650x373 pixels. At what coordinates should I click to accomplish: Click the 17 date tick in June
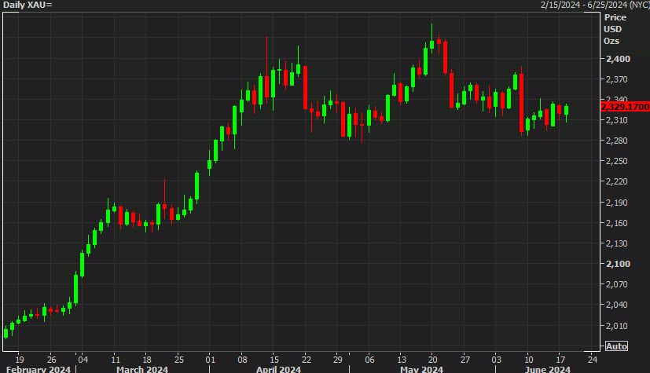pyautogui.click(x=560, y=360)
